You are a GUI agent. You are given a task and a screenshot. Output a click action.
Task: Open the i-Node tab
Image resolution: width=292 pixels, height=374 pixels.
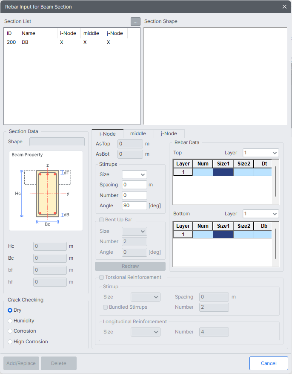point(107,133)
